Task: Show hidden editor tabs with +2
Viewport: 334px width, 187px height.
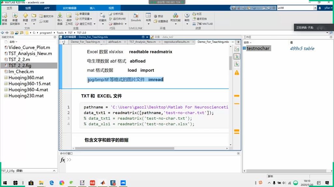Action: (x=64, y=42)
